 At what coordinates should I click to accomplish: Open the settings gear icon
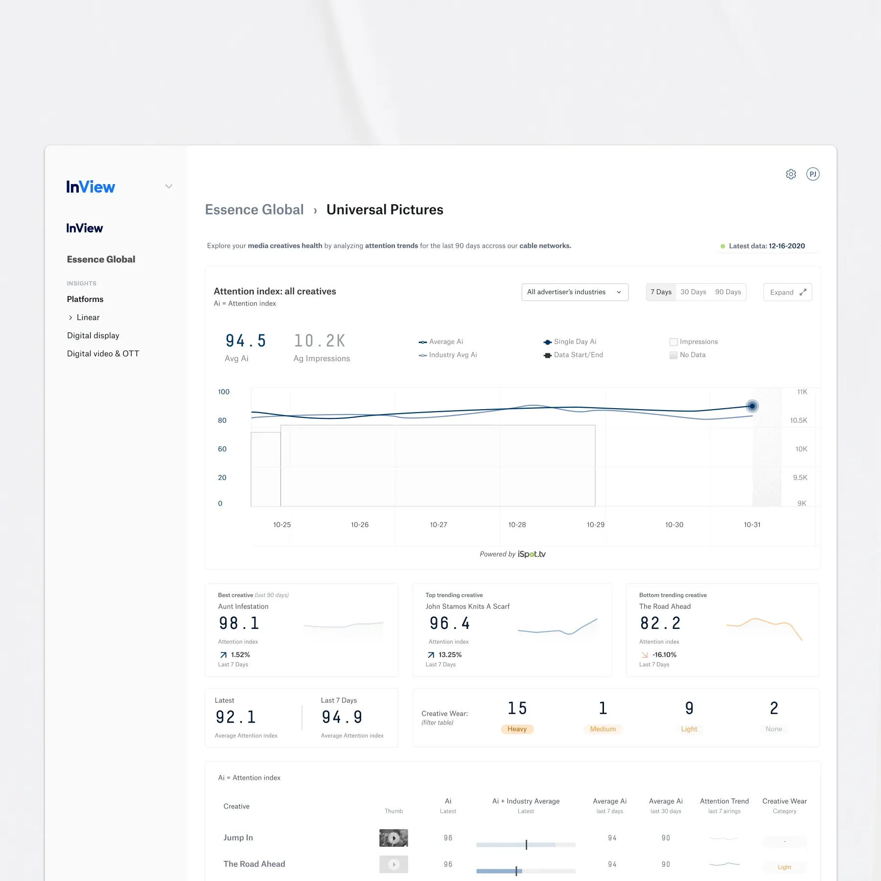(x=791, y=174)
